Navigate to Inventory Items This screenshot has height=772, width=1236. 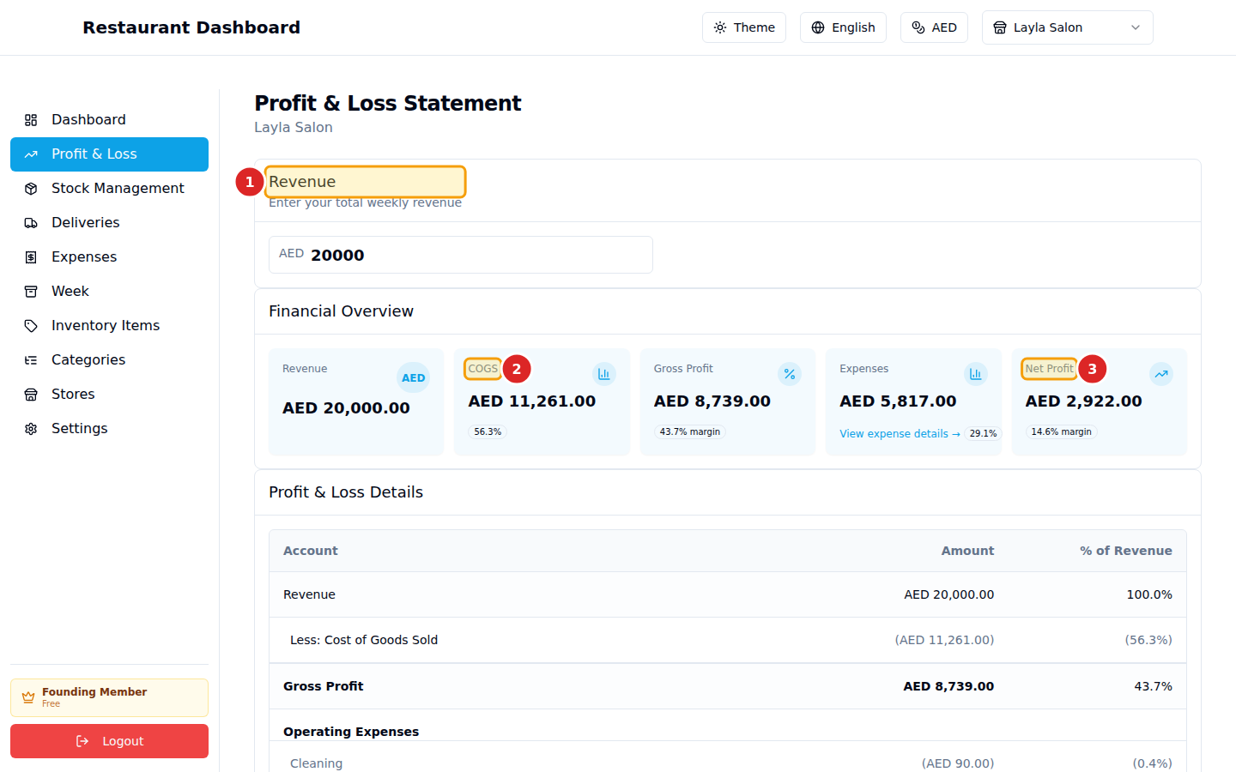point(106,326)
